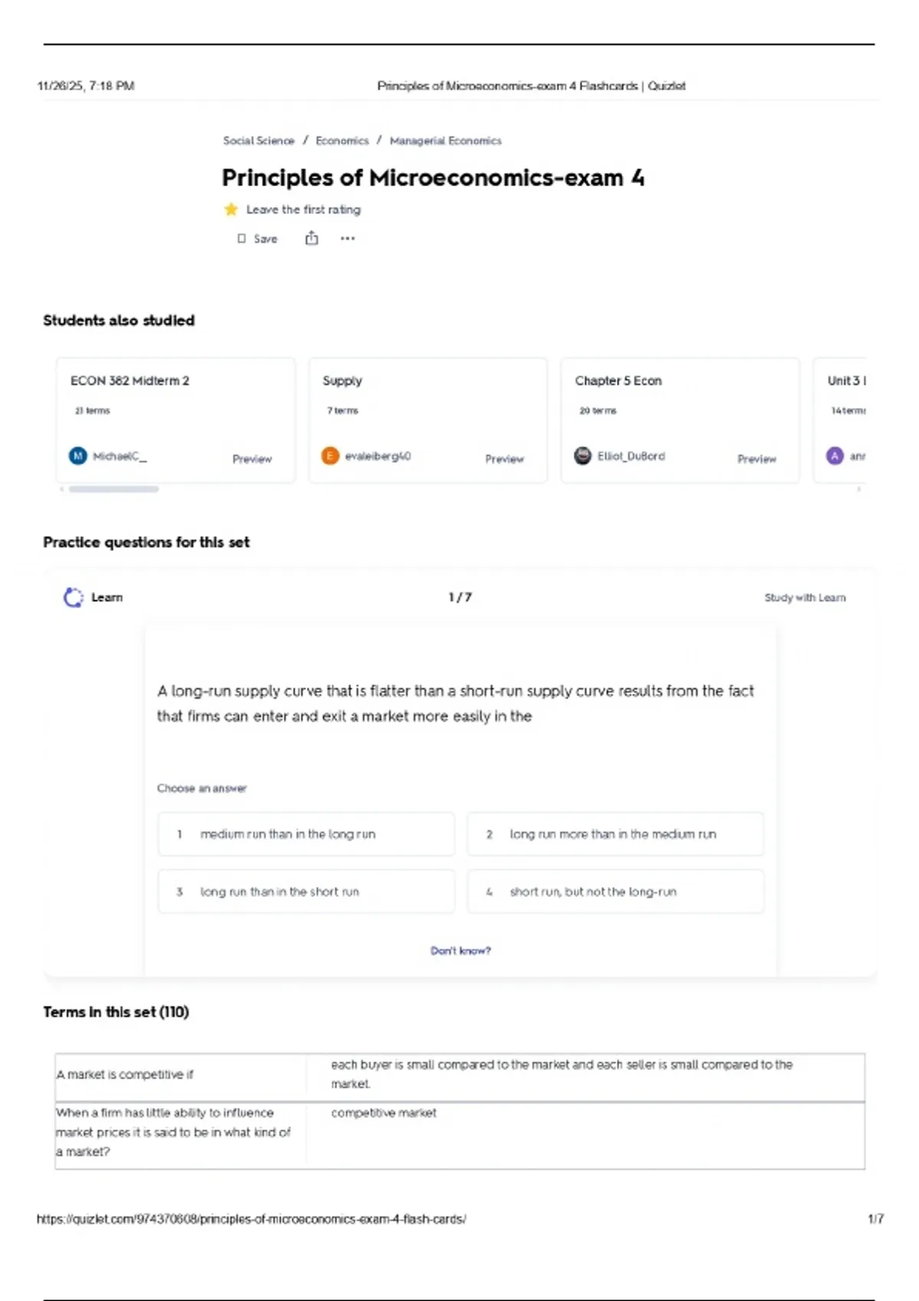Open the Social Science breadcrumb
Screen dimensions: 919x1301
259,141
